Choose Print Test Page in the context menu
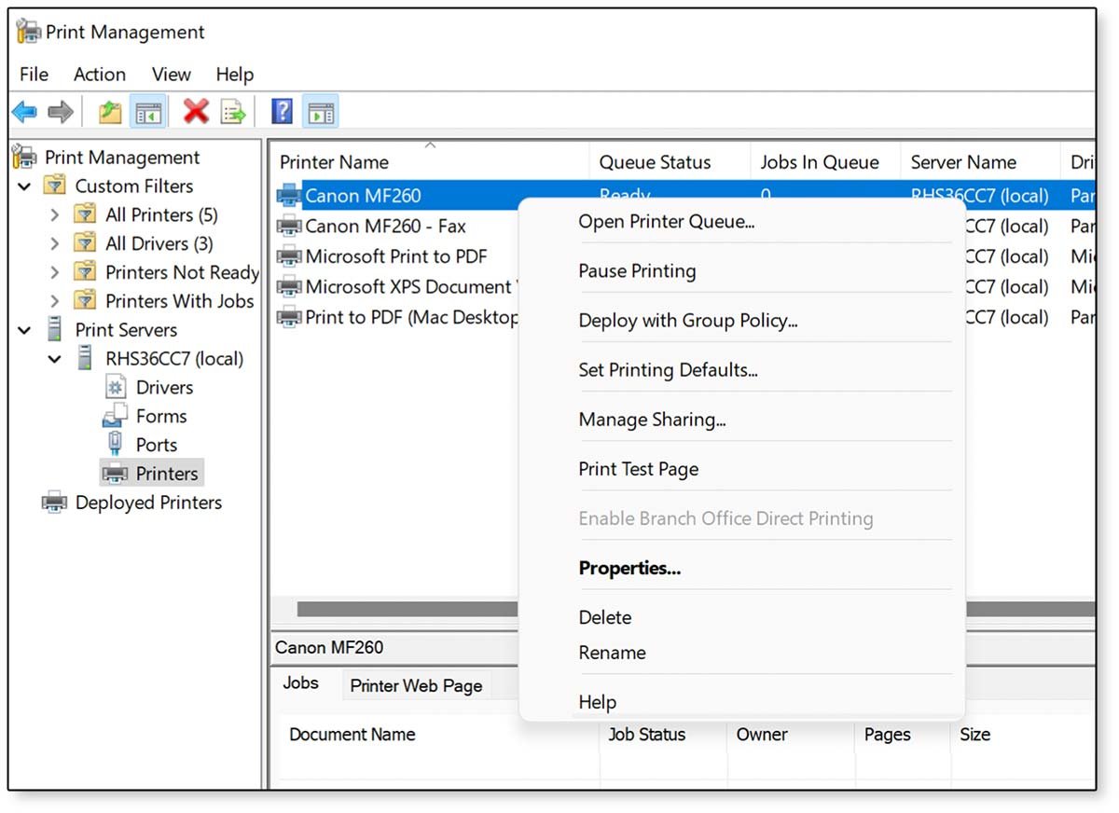1119x813 pixels. [x=638, y=469]
